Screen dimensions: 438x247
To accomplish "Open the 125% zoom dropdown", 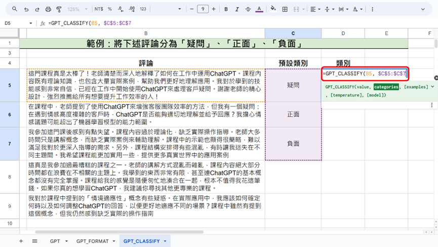I will pyautogui.click(x=77, y=9).
